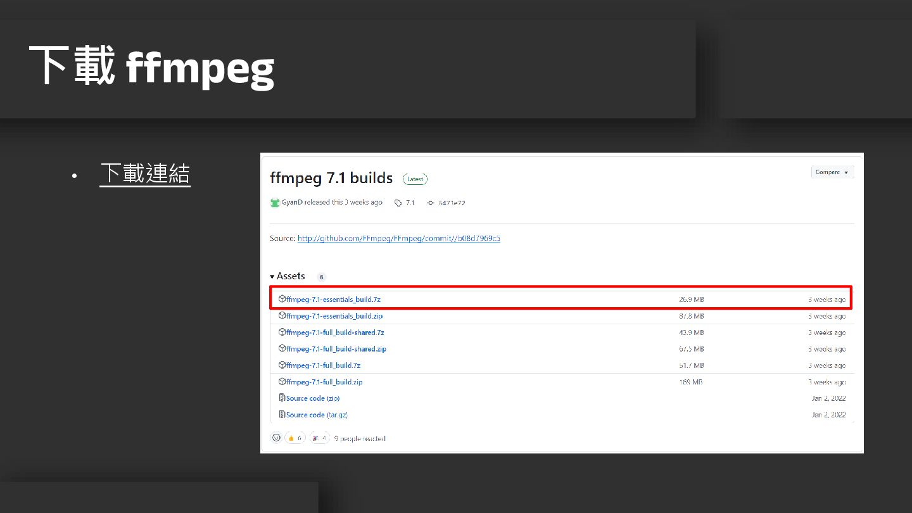This screenshot has height=513, width=912.
Task: Click the FFmpeg commit source link
Action: coord(398,238)
